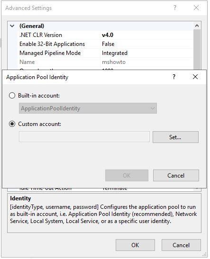This screenshot has width=210, height=259.
Task: Select the Custom account radio button
Action: tap(12, 124)
